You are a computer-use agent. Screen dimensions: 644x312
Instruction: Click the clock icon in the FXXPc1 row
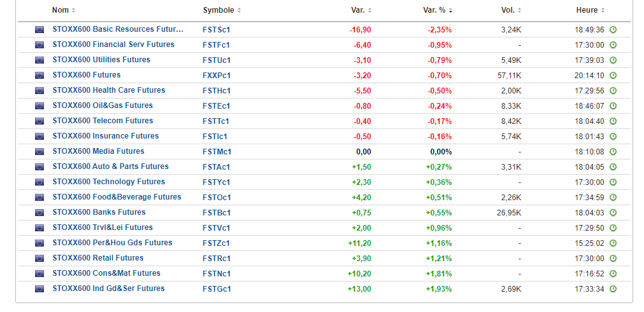(x=613, y=76)
